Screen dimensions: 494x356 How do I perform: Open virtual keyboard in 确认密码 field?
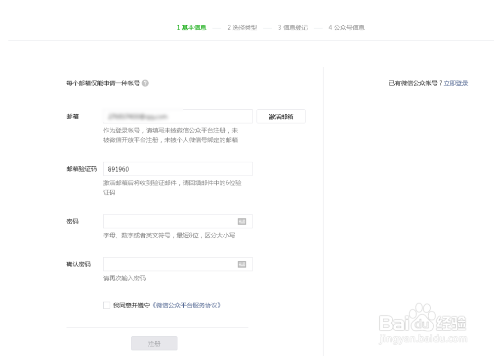tap(242, 264)
